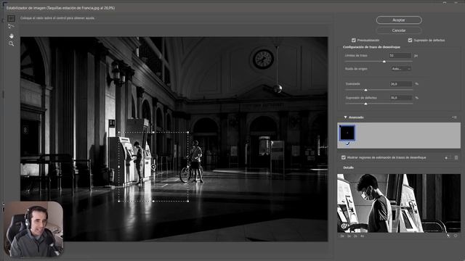Click enhance-at-loupe-location icon in Detalle preview
The width and height of the screenshot is (465, 261).
(x=344, y=226)
